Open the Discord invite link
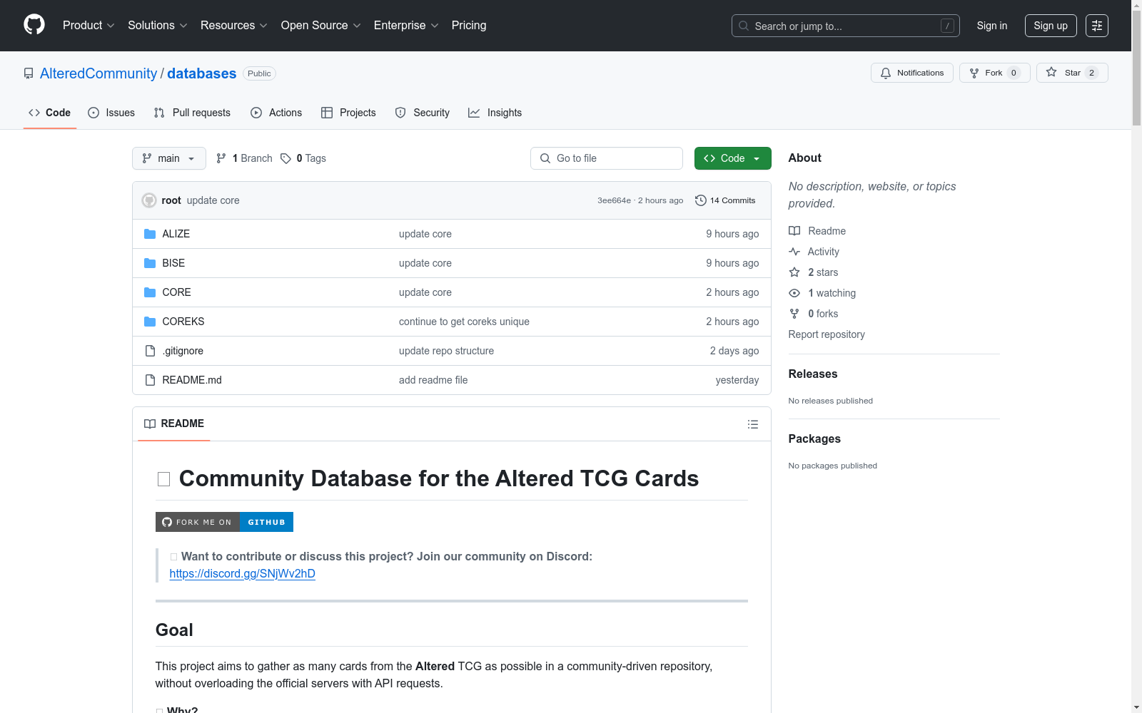Viewport: 1142px width, 713px height. coord(243,573)
